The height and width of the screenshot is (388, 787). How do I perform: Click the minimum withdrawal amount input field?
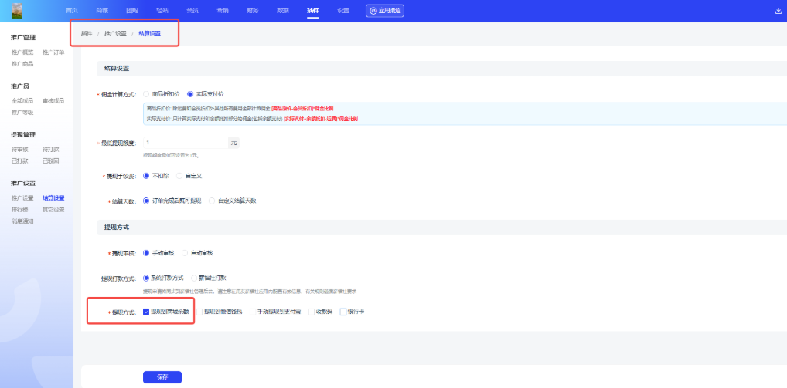(x=186, y=143)
